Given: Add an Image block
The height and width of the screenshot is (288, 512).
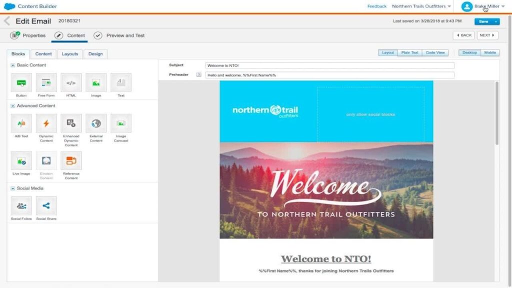Looking at the screenshot, I should click(x=96, y=83).
